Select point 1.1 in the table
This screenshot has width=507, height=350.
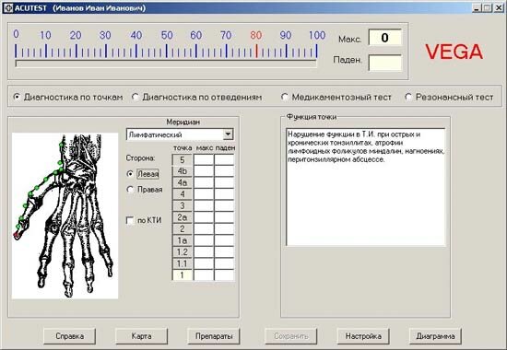(182, 263)
